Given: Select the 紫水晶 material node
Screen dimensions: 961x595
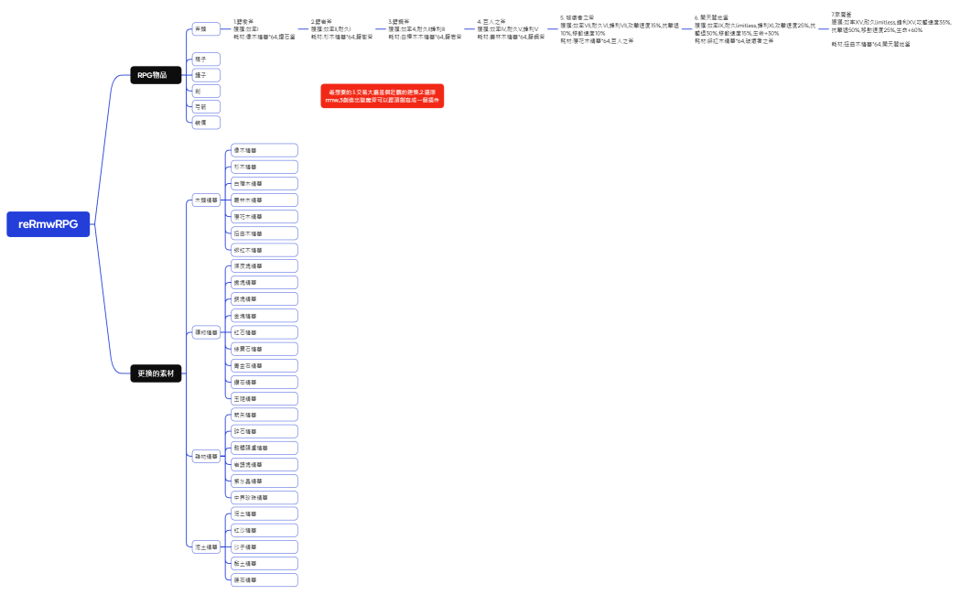Looking at the screenshot, I should point(263,481).
